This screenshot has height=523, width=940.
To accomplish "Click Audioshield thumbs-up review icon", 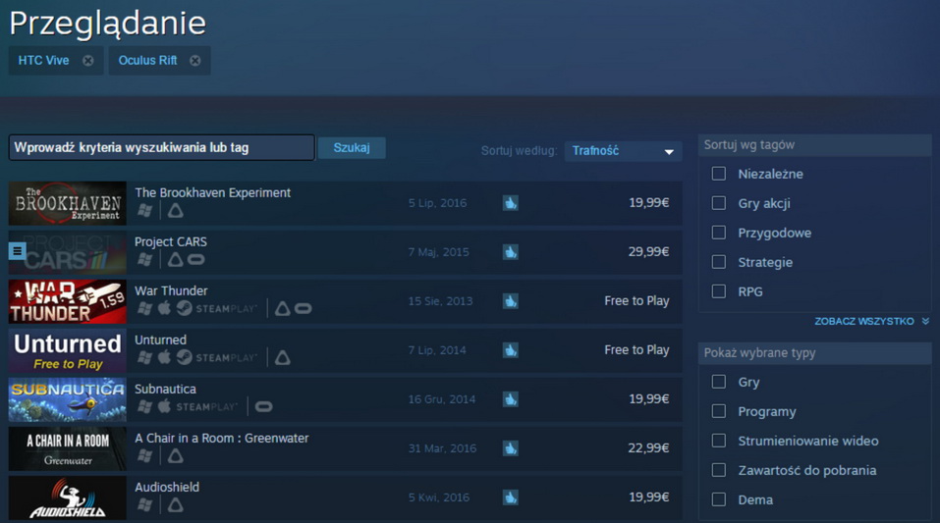I will pyautogui.click(x=510, y=497).
